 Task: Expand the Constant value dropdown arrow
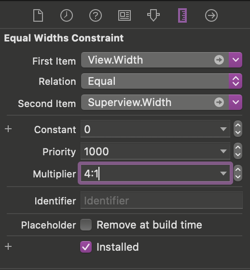[x=223, y=129]
